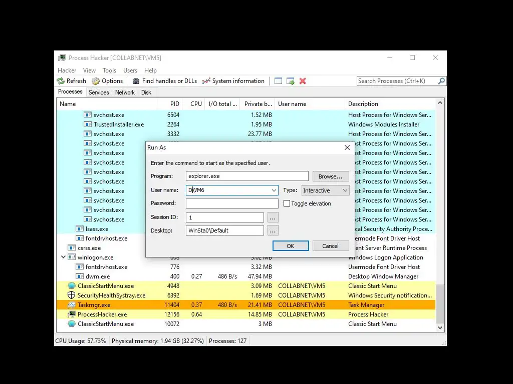Click the Refresh toolbar icon
The width and height of the screenshot is (513, 384).
pos(61,81)
